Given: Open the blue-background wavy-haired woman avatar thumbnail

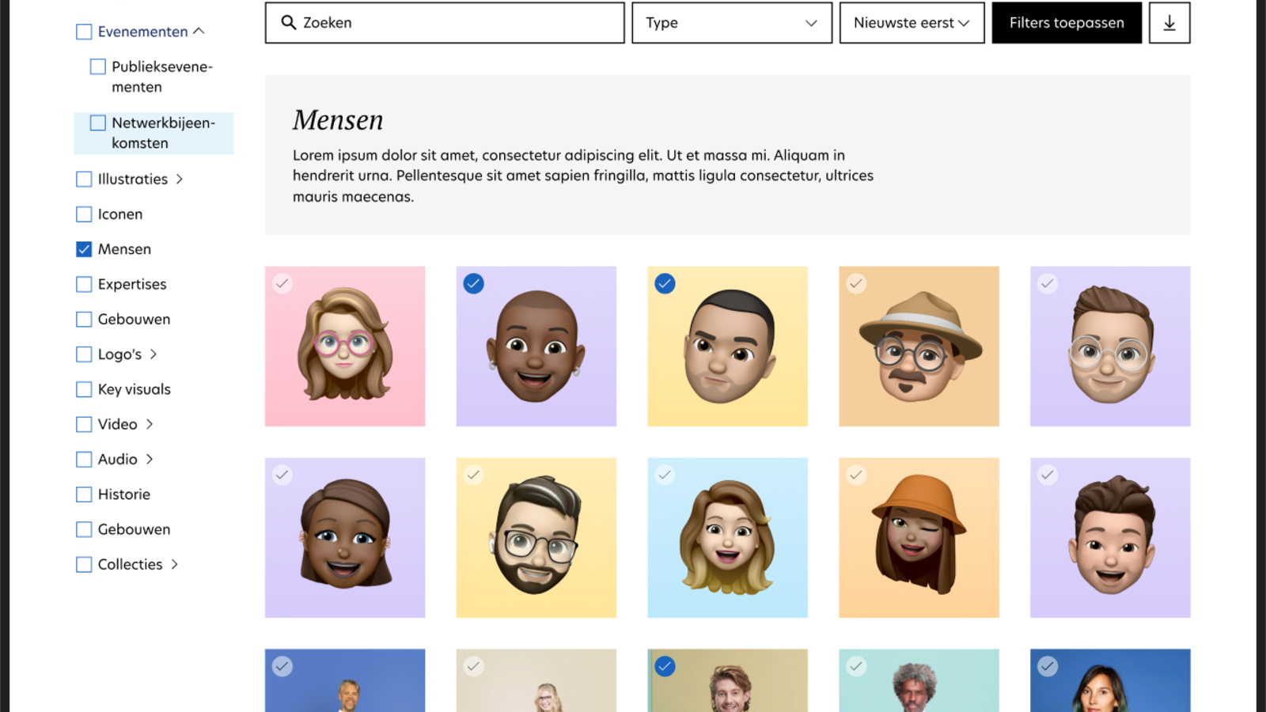Looking at the screenshot, I should 727,538.
